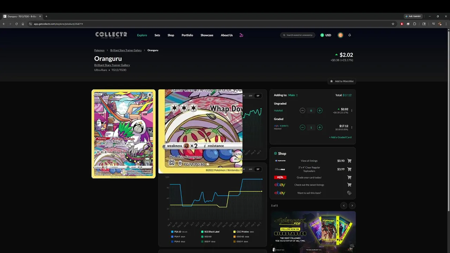450x253 pixels.
Task: Decrease ungraded Holofoil quantity
Action: tap(302, 111)
